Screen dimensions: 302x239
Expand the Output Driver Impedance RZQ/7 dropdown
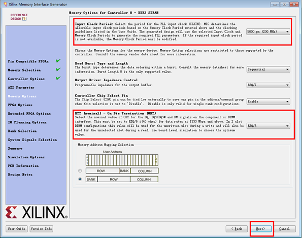tap(269, 85)
